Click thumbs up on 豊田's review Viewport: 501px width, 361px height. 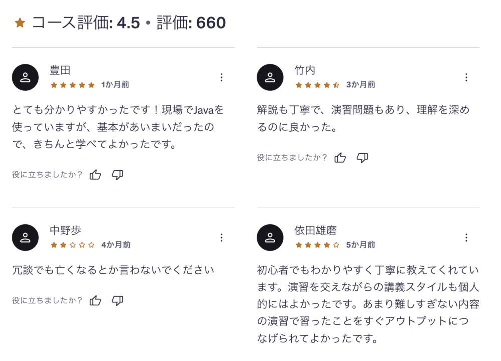point(95,175)
